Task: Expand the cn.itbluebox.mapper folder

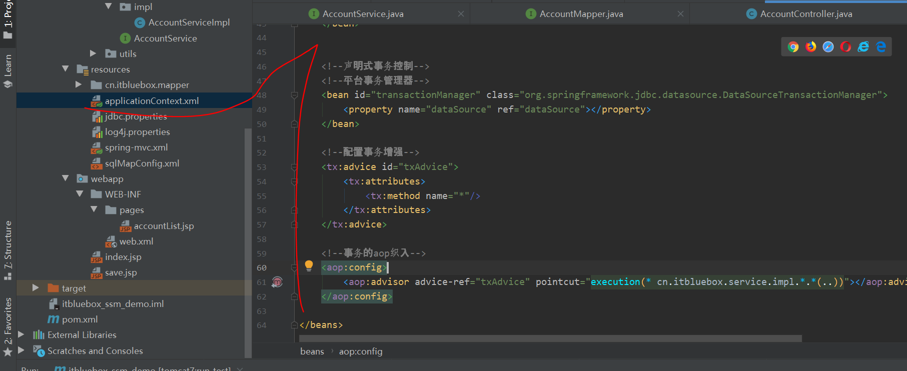Action: click(79, 84)
